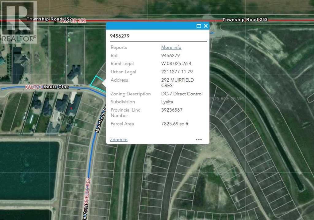Click the REALTOR logo

click(x=19, y=22)
